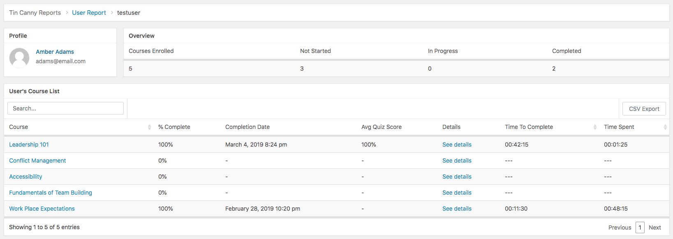Open User Report breadcrumb link
Screen dimensions: 673x239
(x=89, y=13)
